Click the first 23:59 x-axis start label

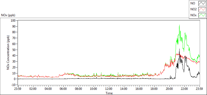click(x=18, y=89)
